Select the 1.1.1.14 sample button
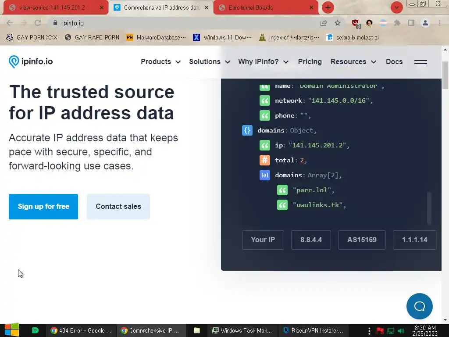449x337 pixels. pos(415,240)
